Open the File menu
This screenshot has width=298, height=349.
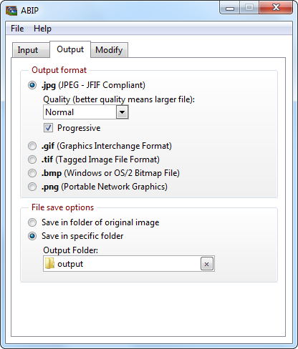point(17,29)
